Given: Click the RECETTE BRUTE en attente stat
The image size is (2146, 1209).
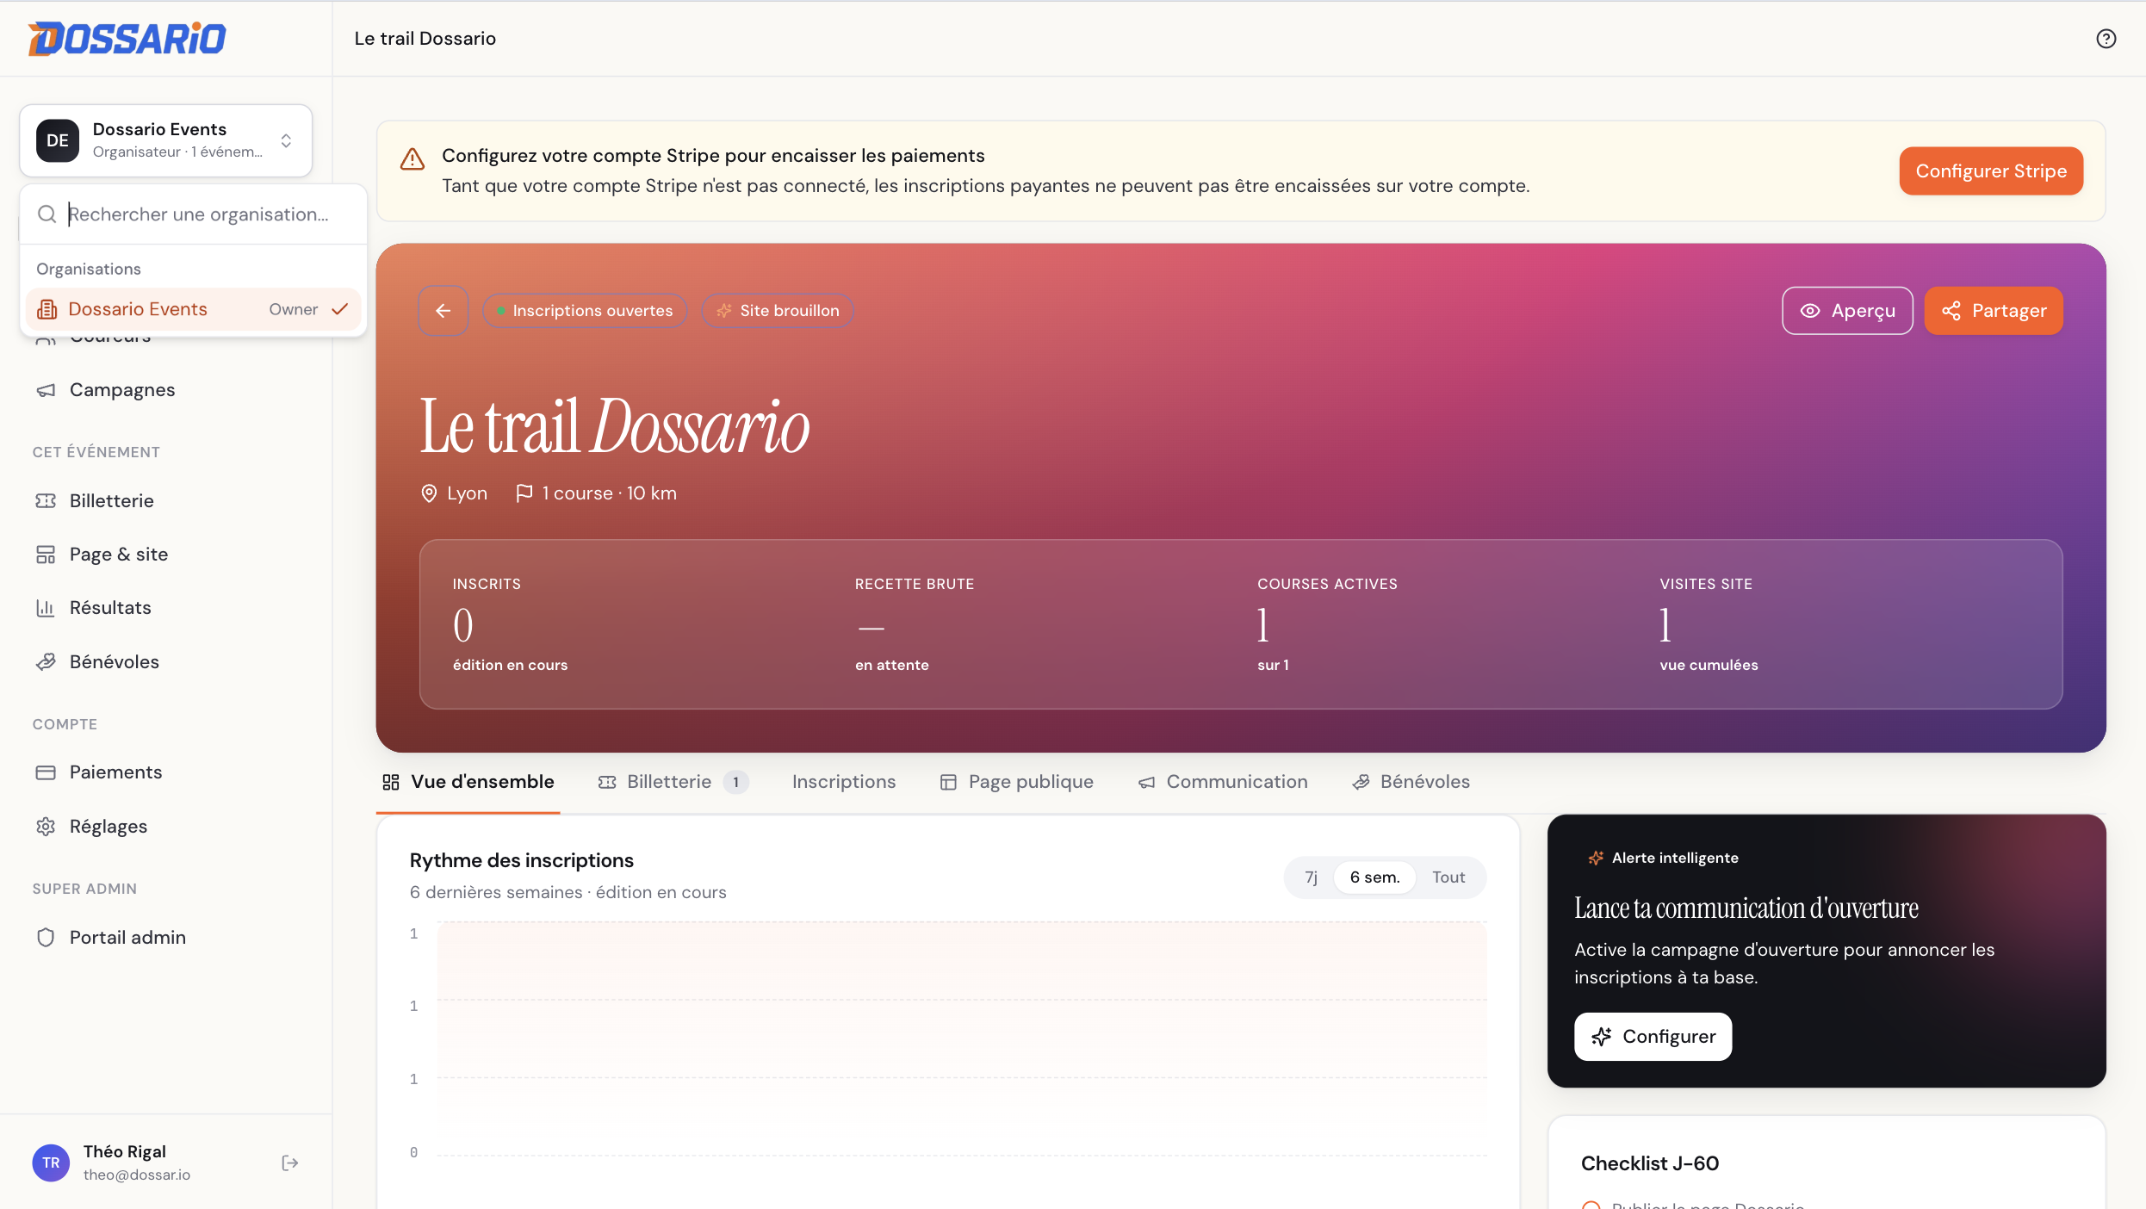Looking at the screenshot, I should (914, 624).
